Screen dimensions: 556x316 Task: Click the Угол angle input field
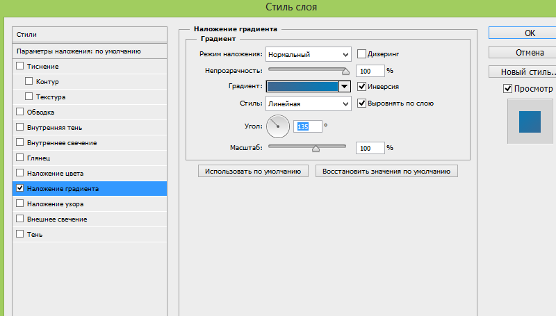[308, 126]
